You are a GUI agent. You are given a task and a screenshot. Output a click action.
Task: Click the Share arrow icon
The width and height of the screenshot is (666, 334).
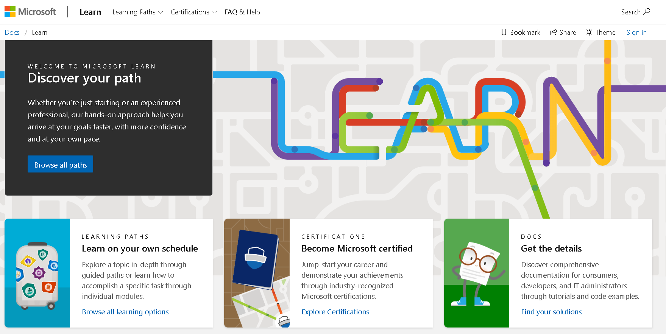[x=553, y=32]
